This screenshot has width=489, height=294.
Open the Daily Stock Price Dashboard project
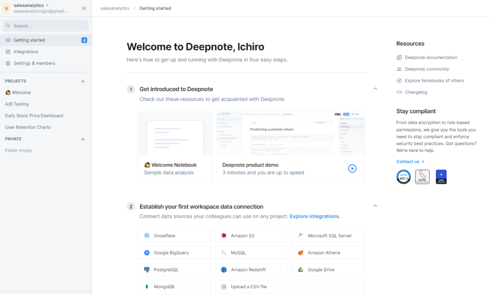(x=34, y=115)
